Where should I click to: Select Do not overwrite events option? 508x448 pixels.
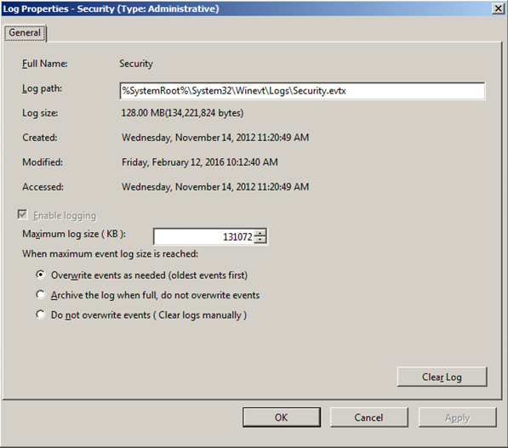(x=41, y=315)
